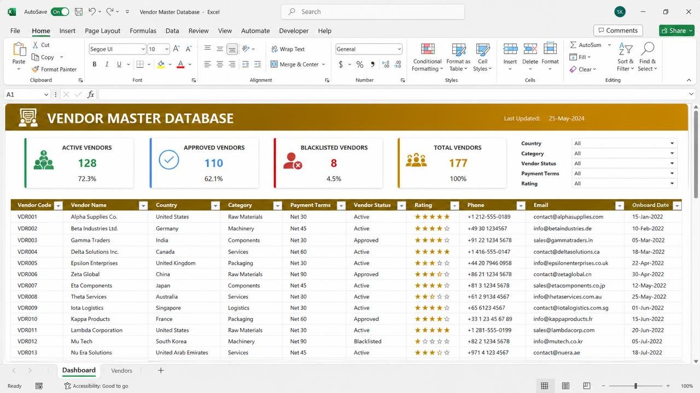Click the Comments button
Viewport: 700px width, 393px height.
(618, 31)
